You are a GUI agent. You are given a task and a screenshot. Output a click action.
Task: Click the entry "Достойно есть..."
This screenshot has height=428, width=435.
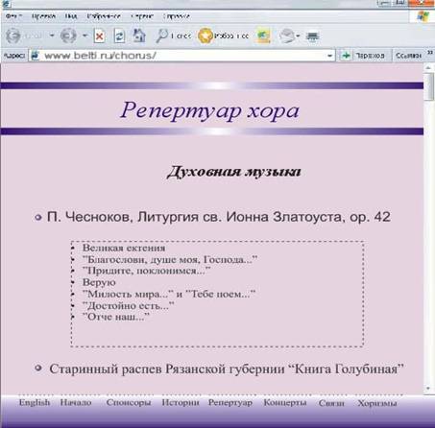click(x=128, y=305)
